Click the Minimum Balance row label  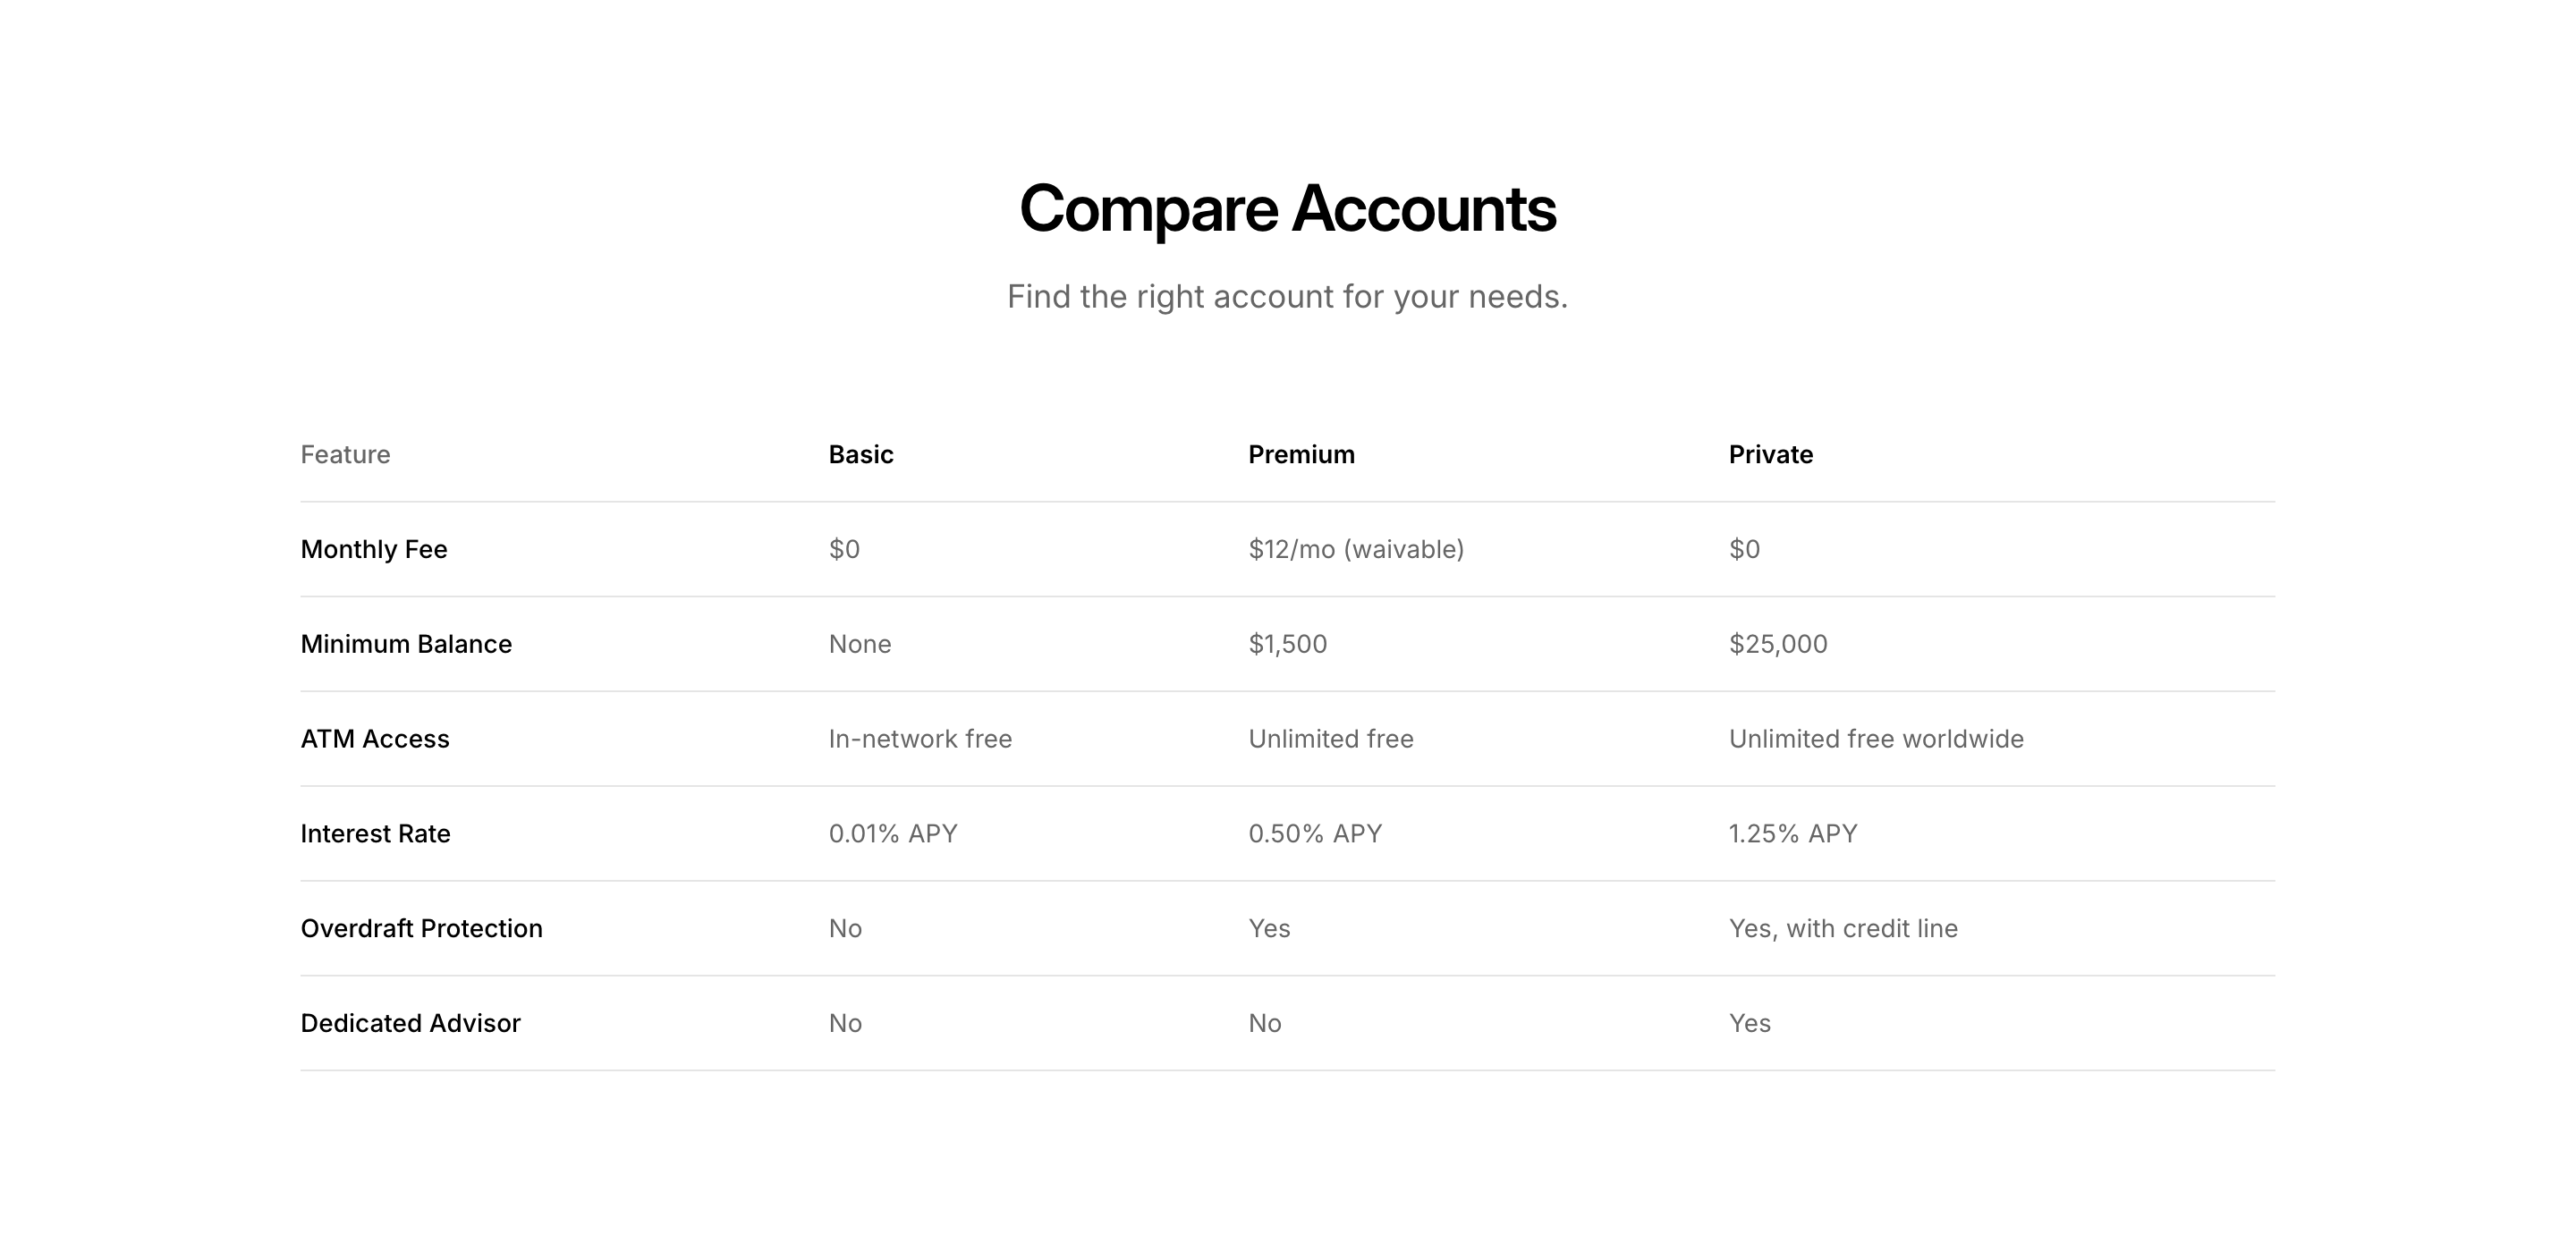406,644
